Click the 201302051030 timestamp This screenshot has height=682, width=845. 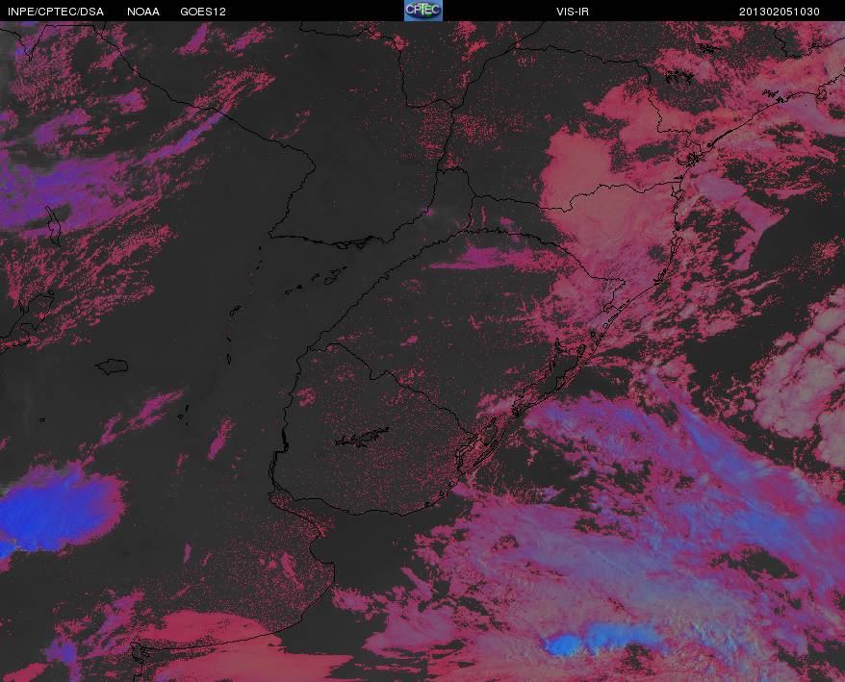point(780,12)
